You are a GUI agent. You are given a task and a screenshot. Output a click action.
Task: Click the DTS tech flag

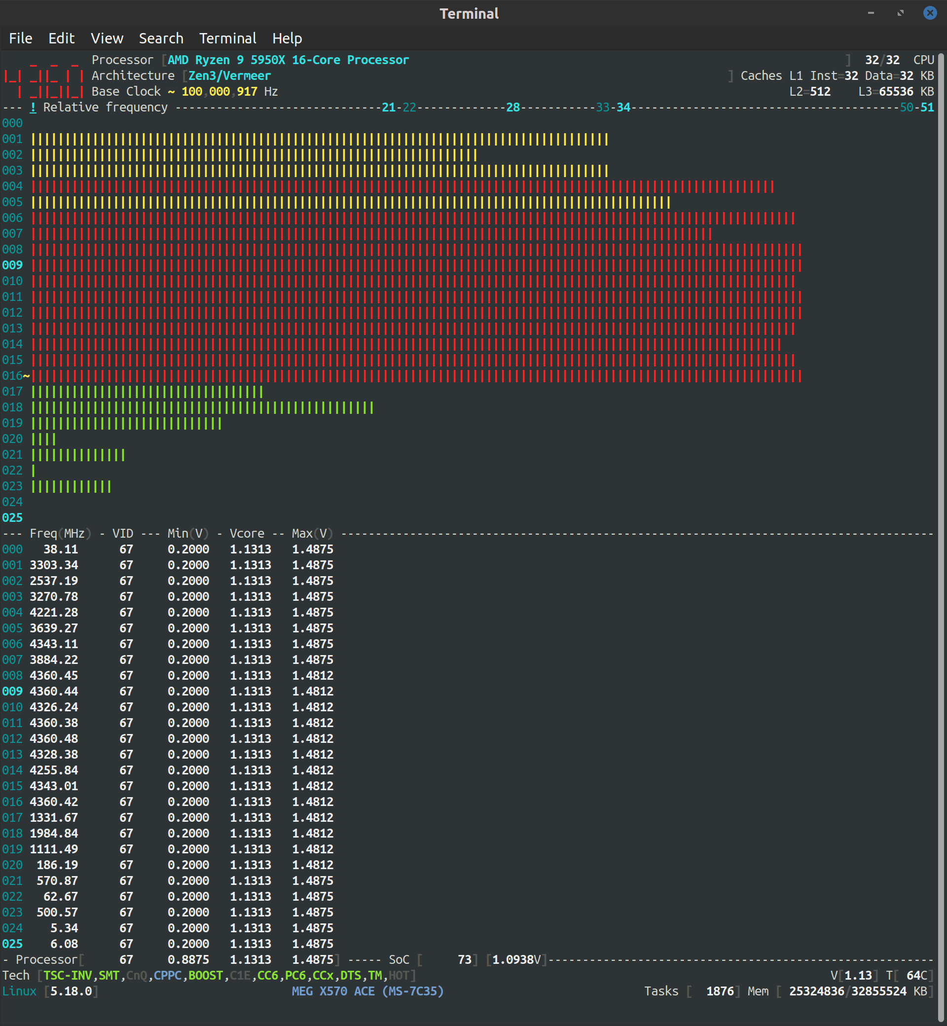click(x=351, y=975)
